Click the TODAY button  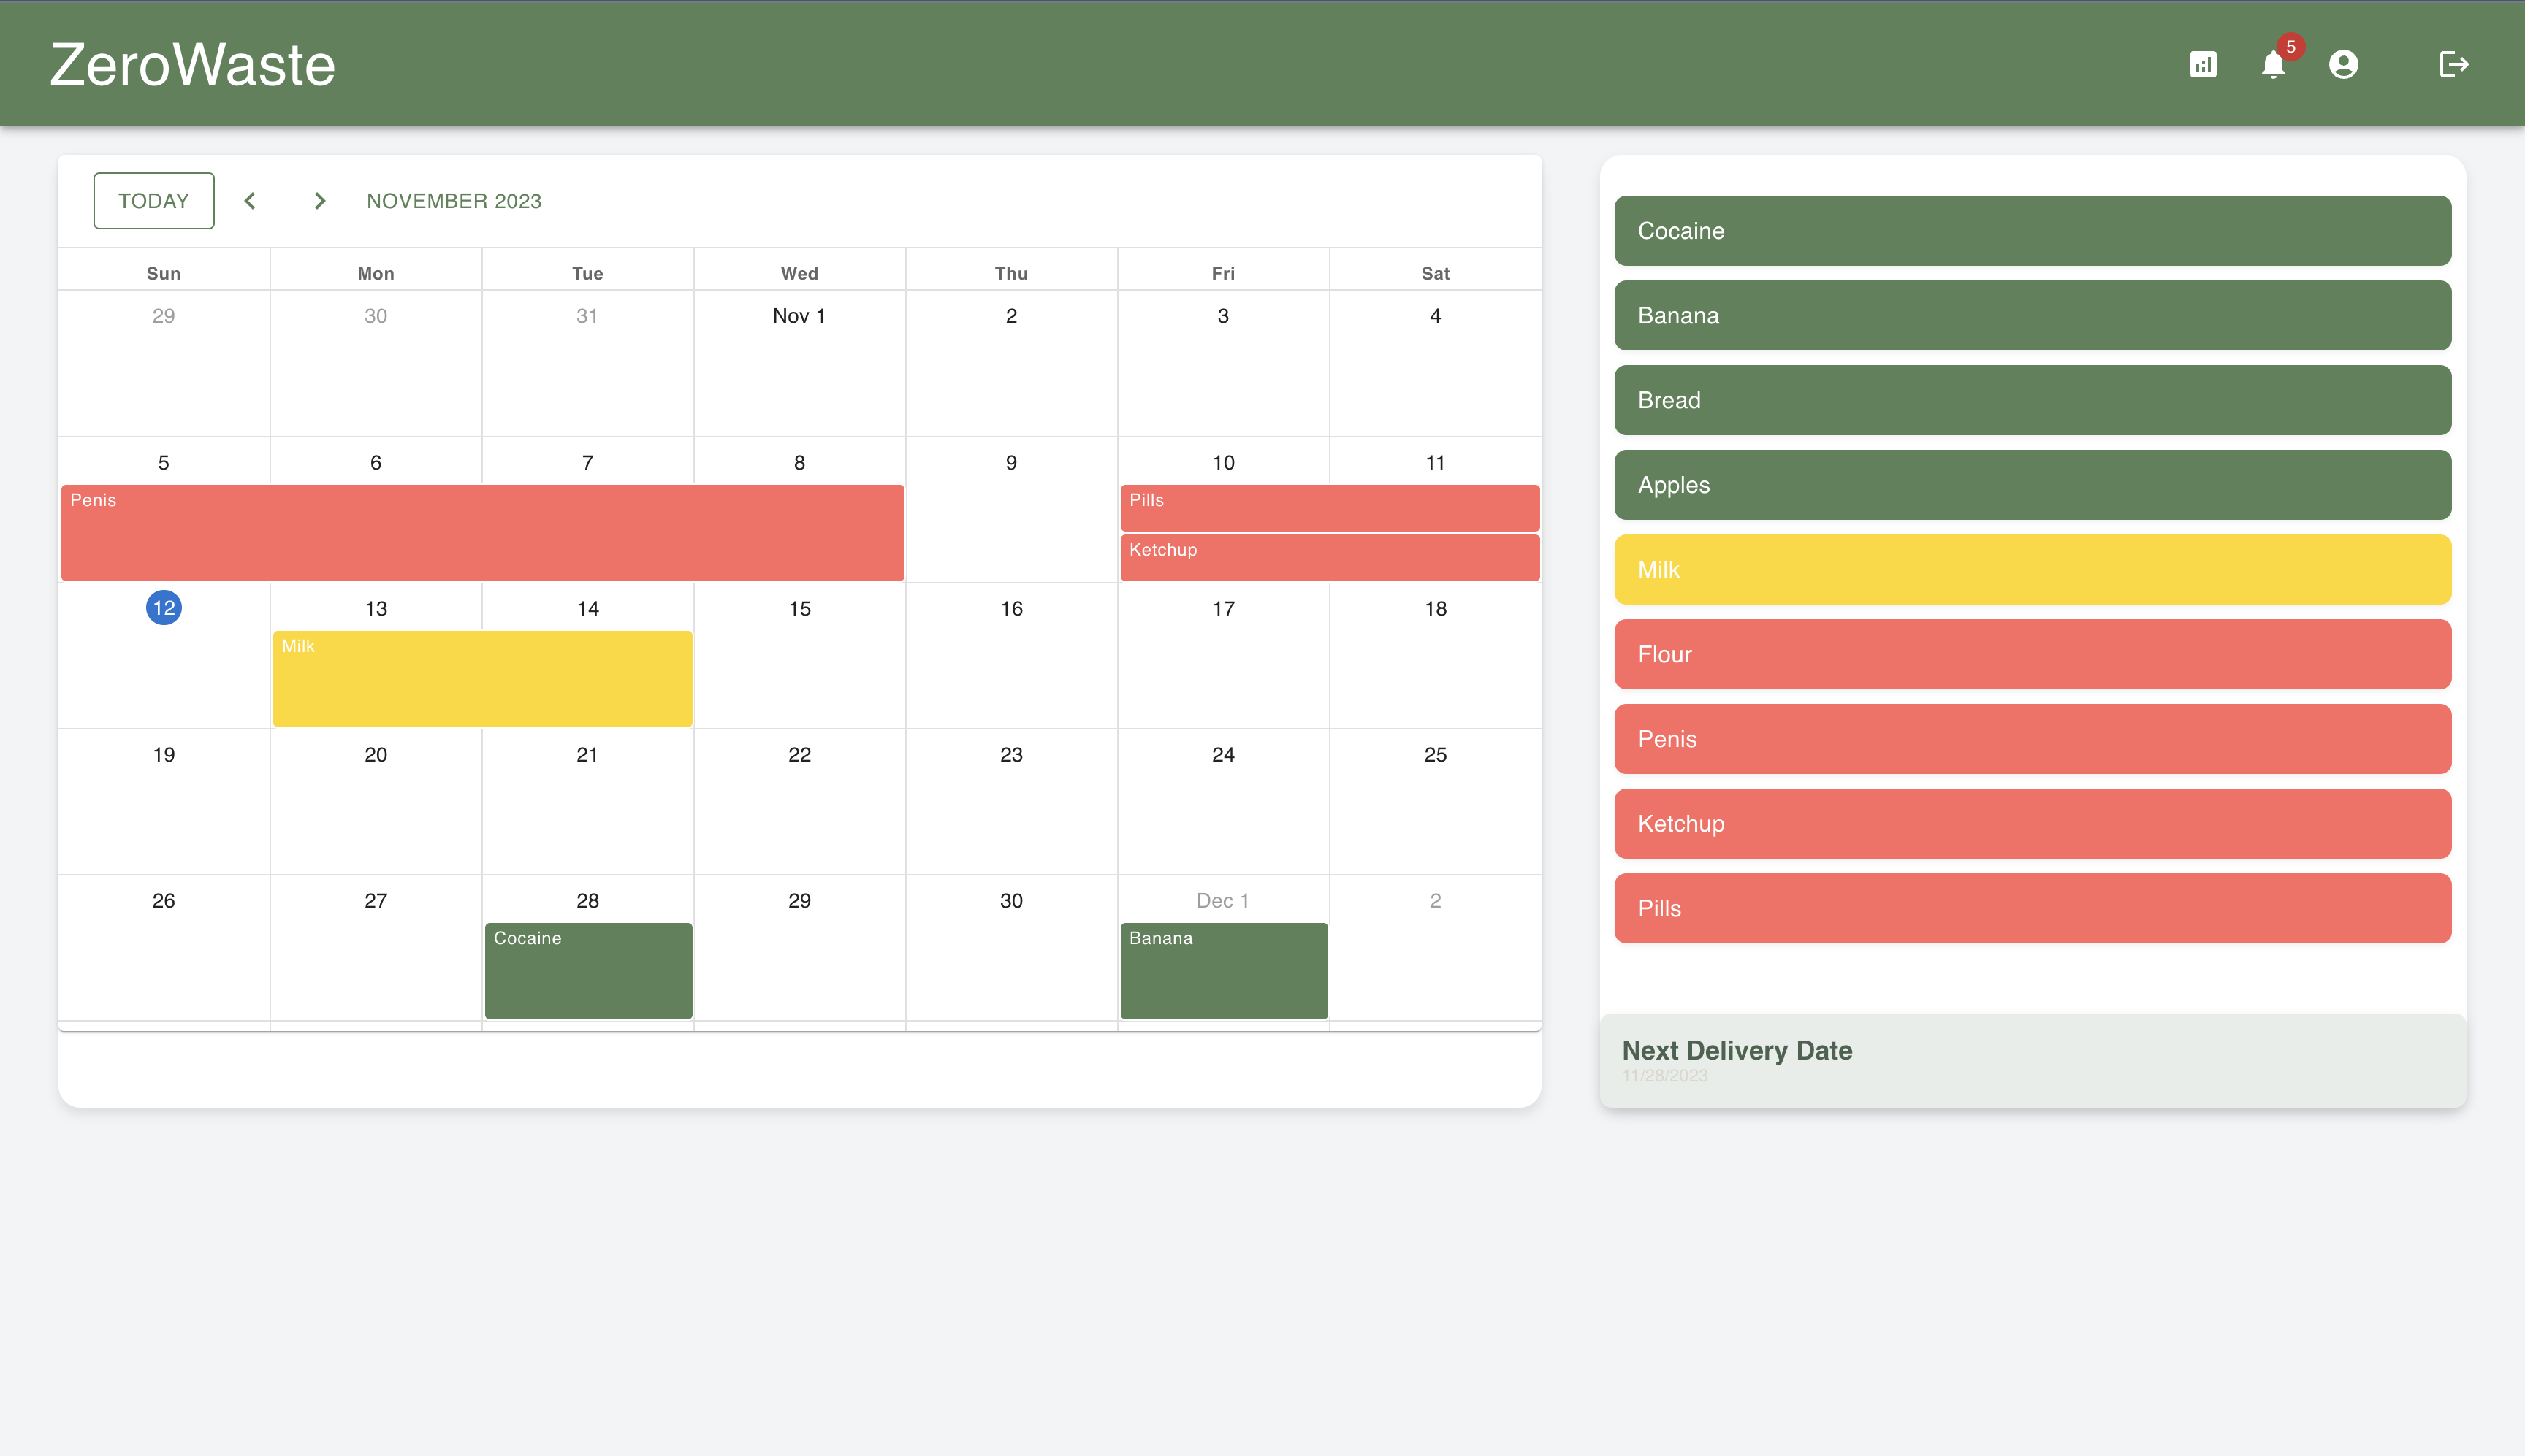click(154, 201)
